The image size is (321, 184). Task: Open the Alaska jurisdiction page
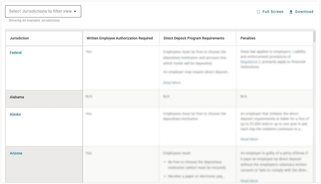pyautogui.click(x=15, y=114)
